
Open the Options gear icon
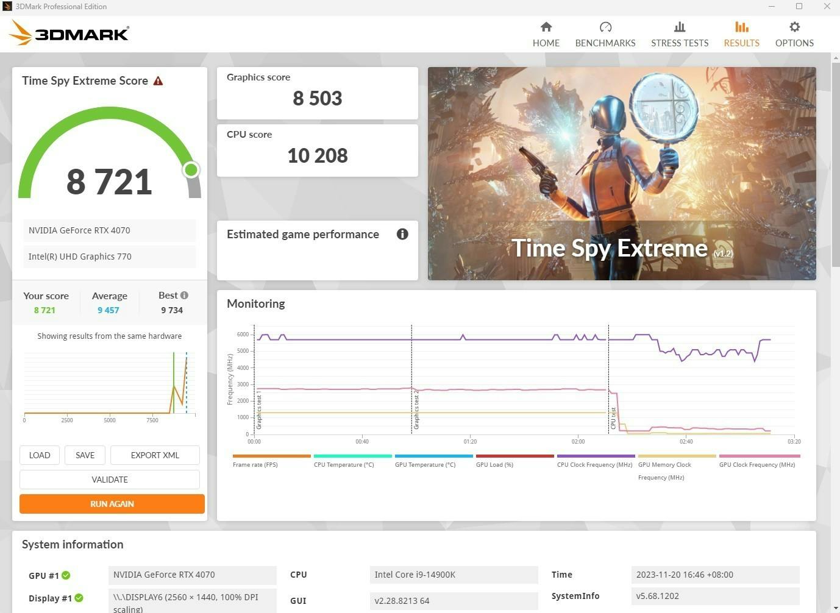point(794,27)
